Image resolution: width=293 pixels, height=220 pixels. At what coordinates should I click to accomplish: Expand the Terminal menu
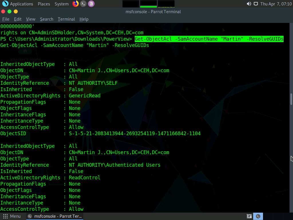(x=66, y=19)
